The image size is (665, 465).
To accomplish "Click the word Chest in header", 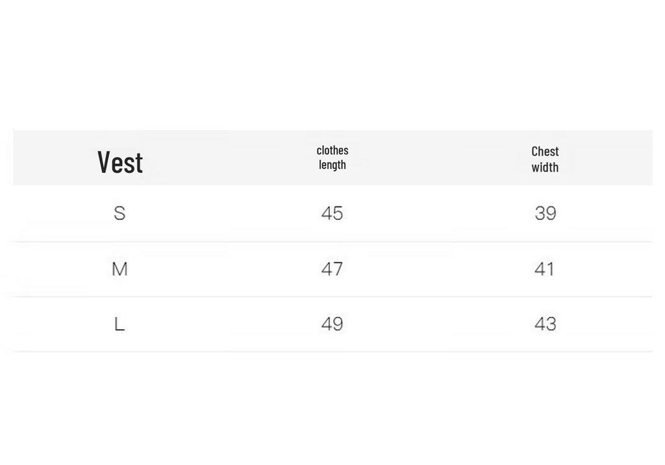I will [545, 151].
